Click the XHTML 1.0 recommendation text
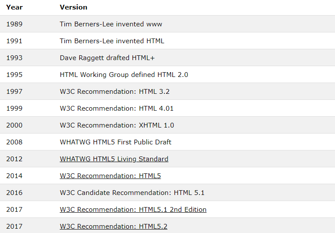The image size is (335, 233). (x=117, y=125)
